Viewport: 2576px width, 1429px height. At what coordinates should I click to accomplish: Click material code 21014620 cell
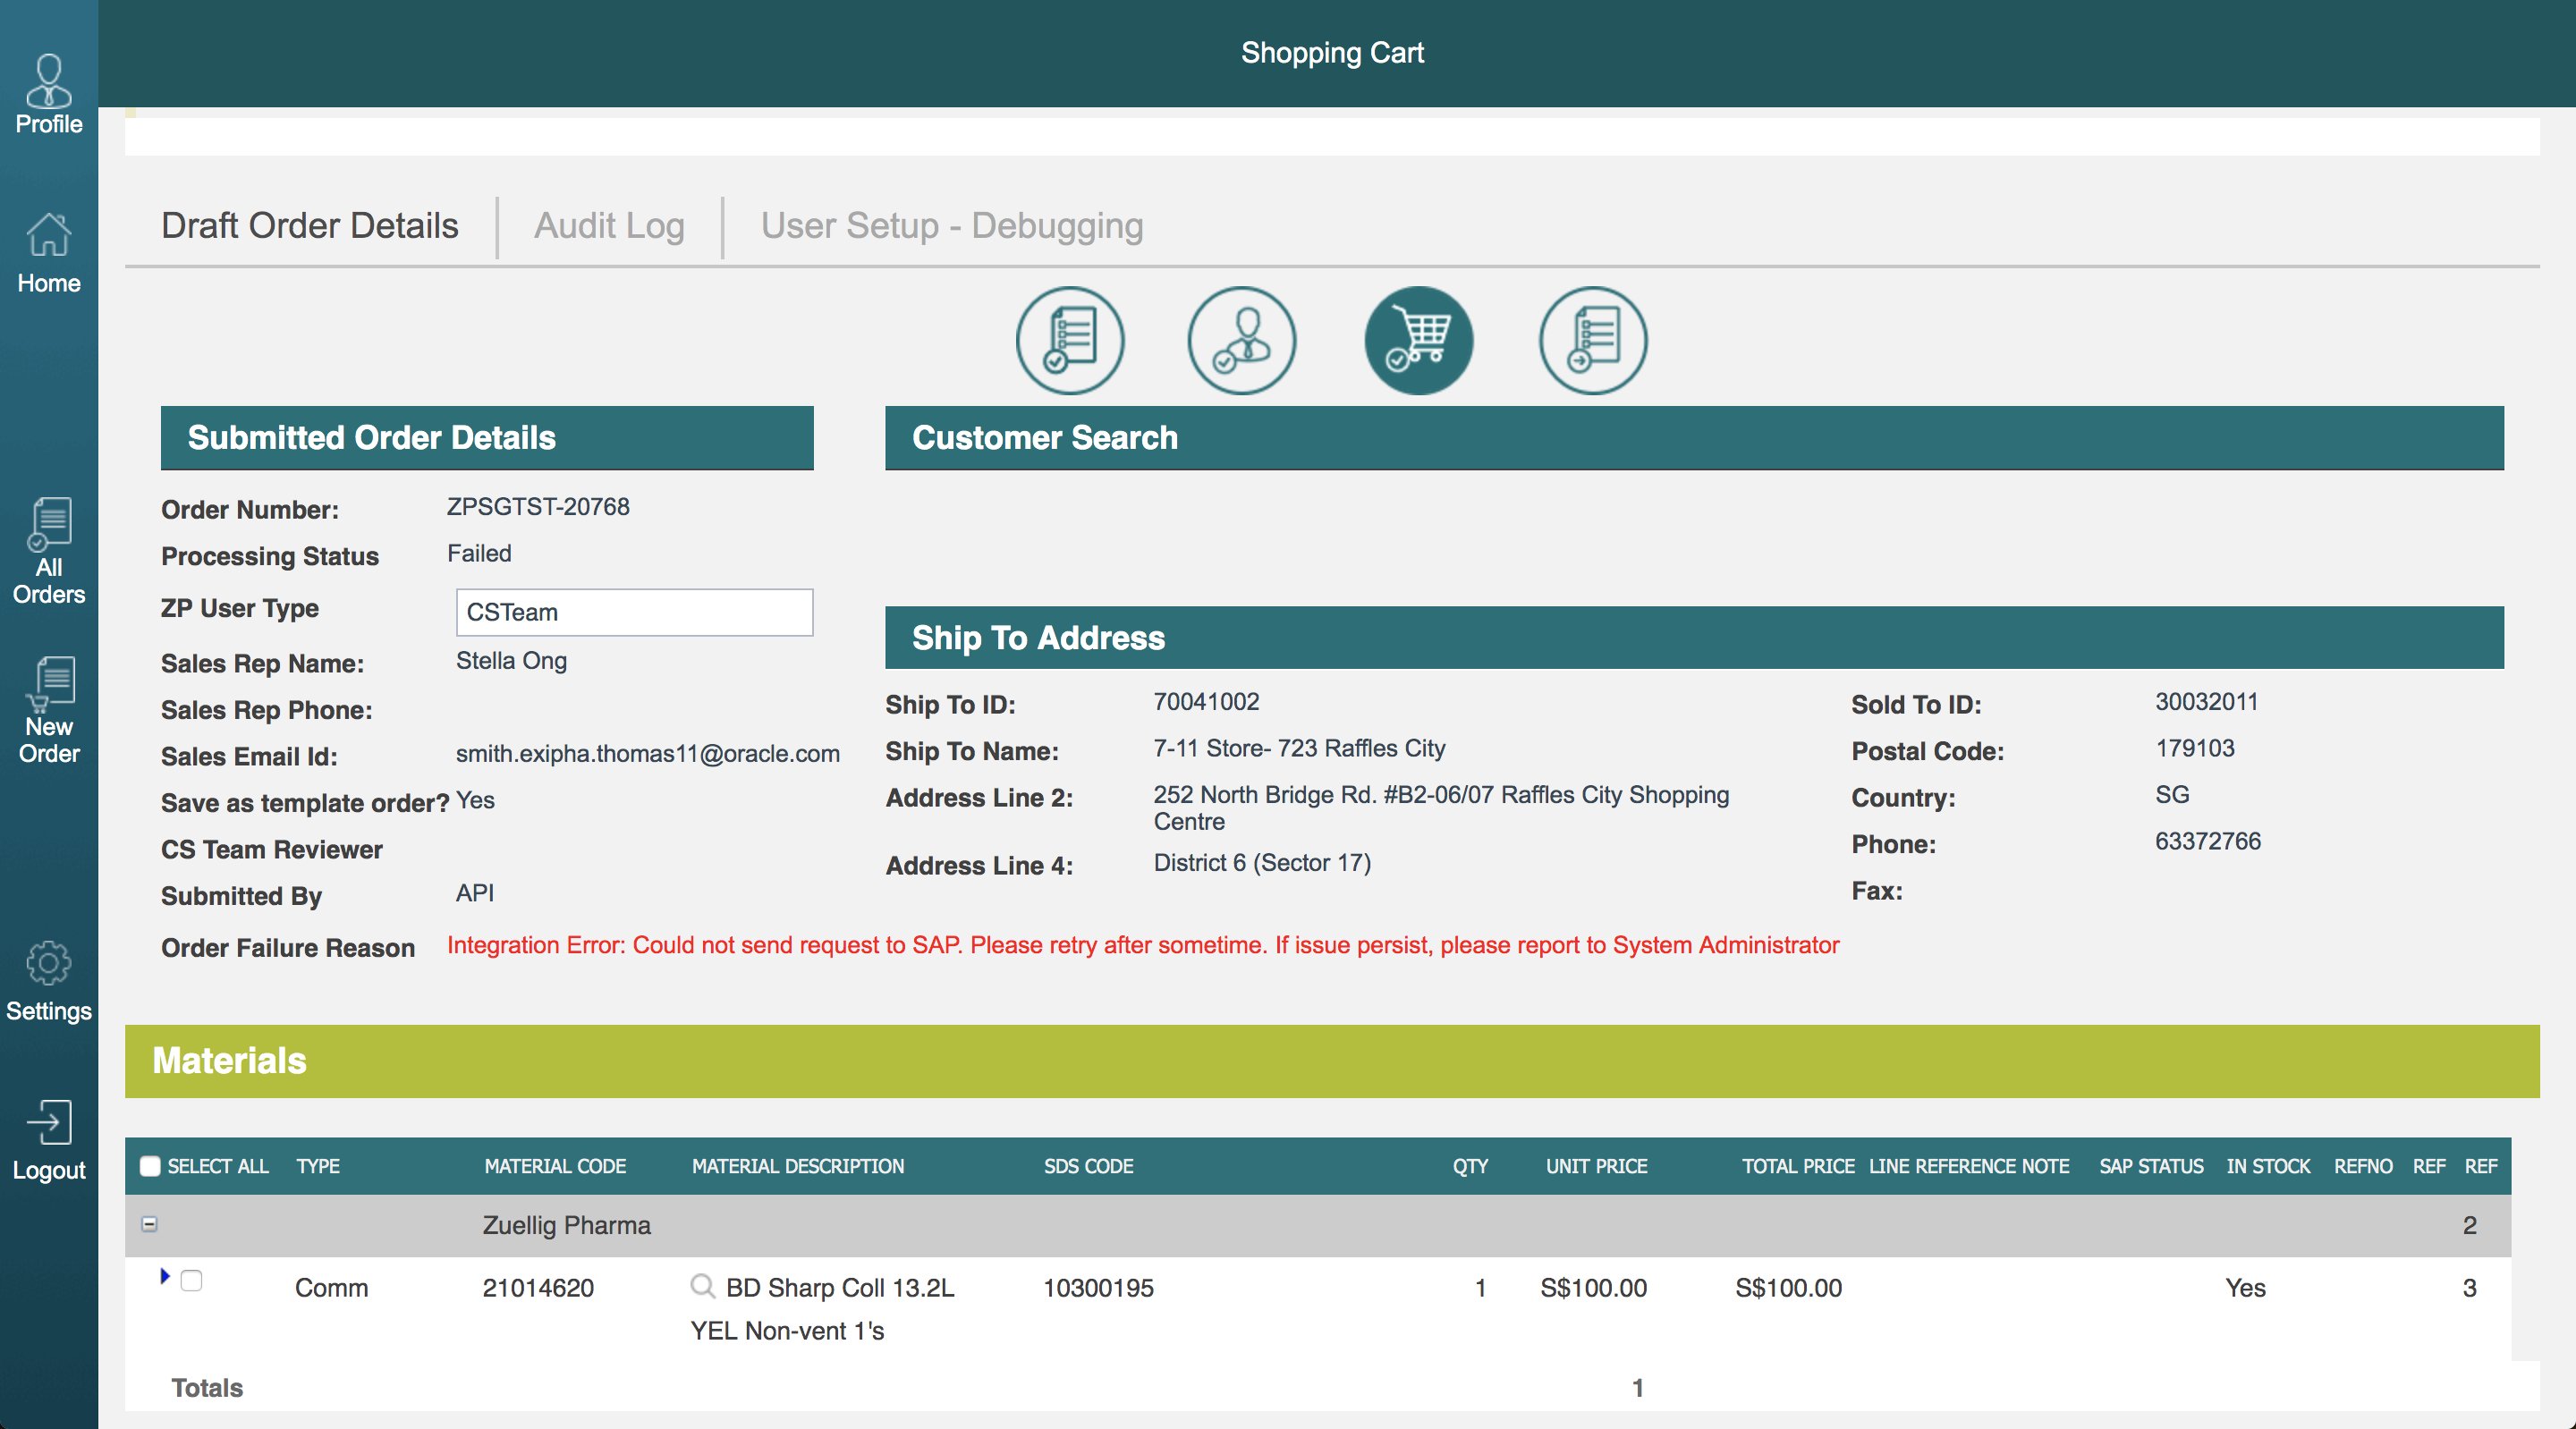tap(538, 1288)
